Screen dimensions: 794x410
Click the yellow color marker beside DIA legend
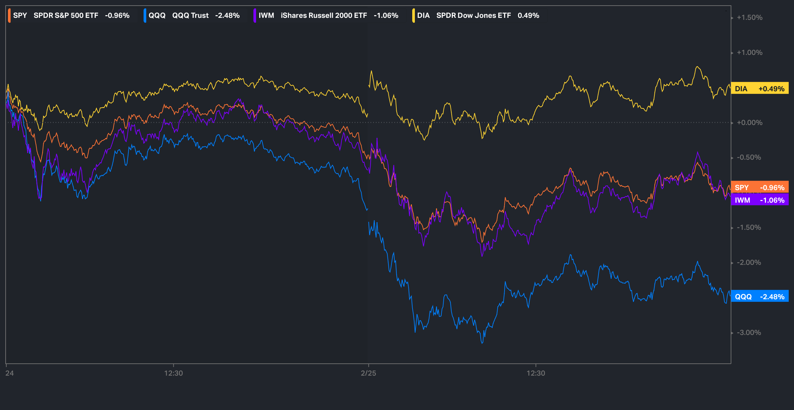click(414, 16)
